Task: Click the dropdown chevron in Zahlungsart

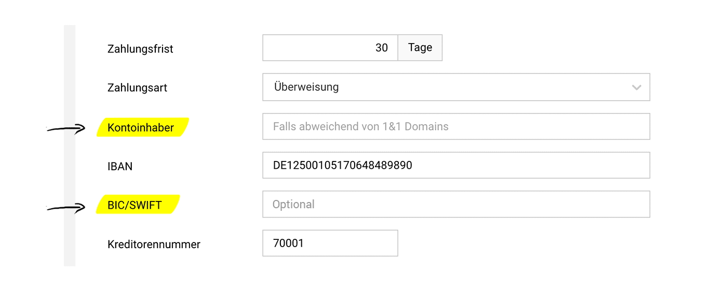Action: pos(636,87)
